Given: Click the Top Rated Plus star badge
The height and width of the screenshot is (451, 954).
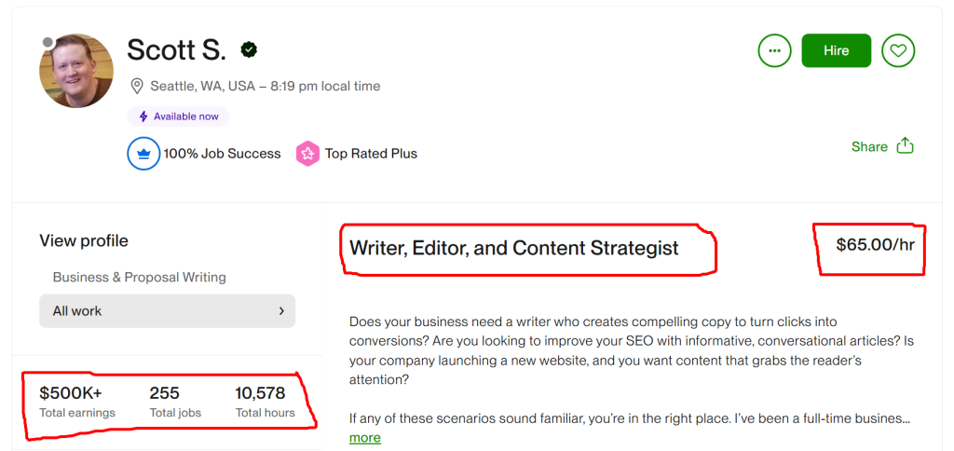Looking at the screenshot, I should (307, 154).
